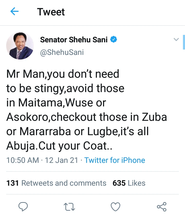Tap the Tweet header title

(51, 12)
